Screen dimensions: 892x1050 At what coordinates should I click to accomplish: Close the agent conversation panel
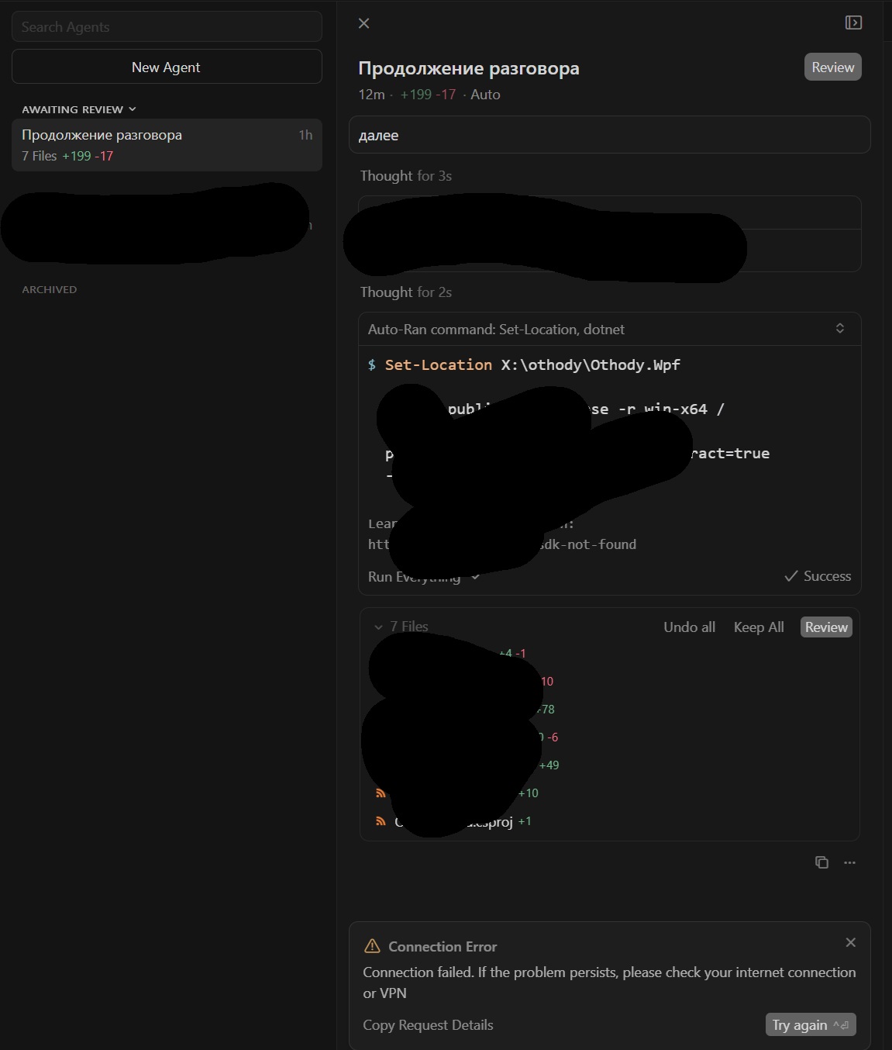click(x=363, y=23)
